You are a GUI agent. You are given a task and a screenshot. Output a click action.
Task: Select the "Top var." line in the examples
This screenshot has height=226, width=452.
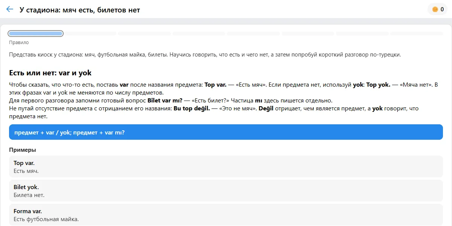[24, 163]
